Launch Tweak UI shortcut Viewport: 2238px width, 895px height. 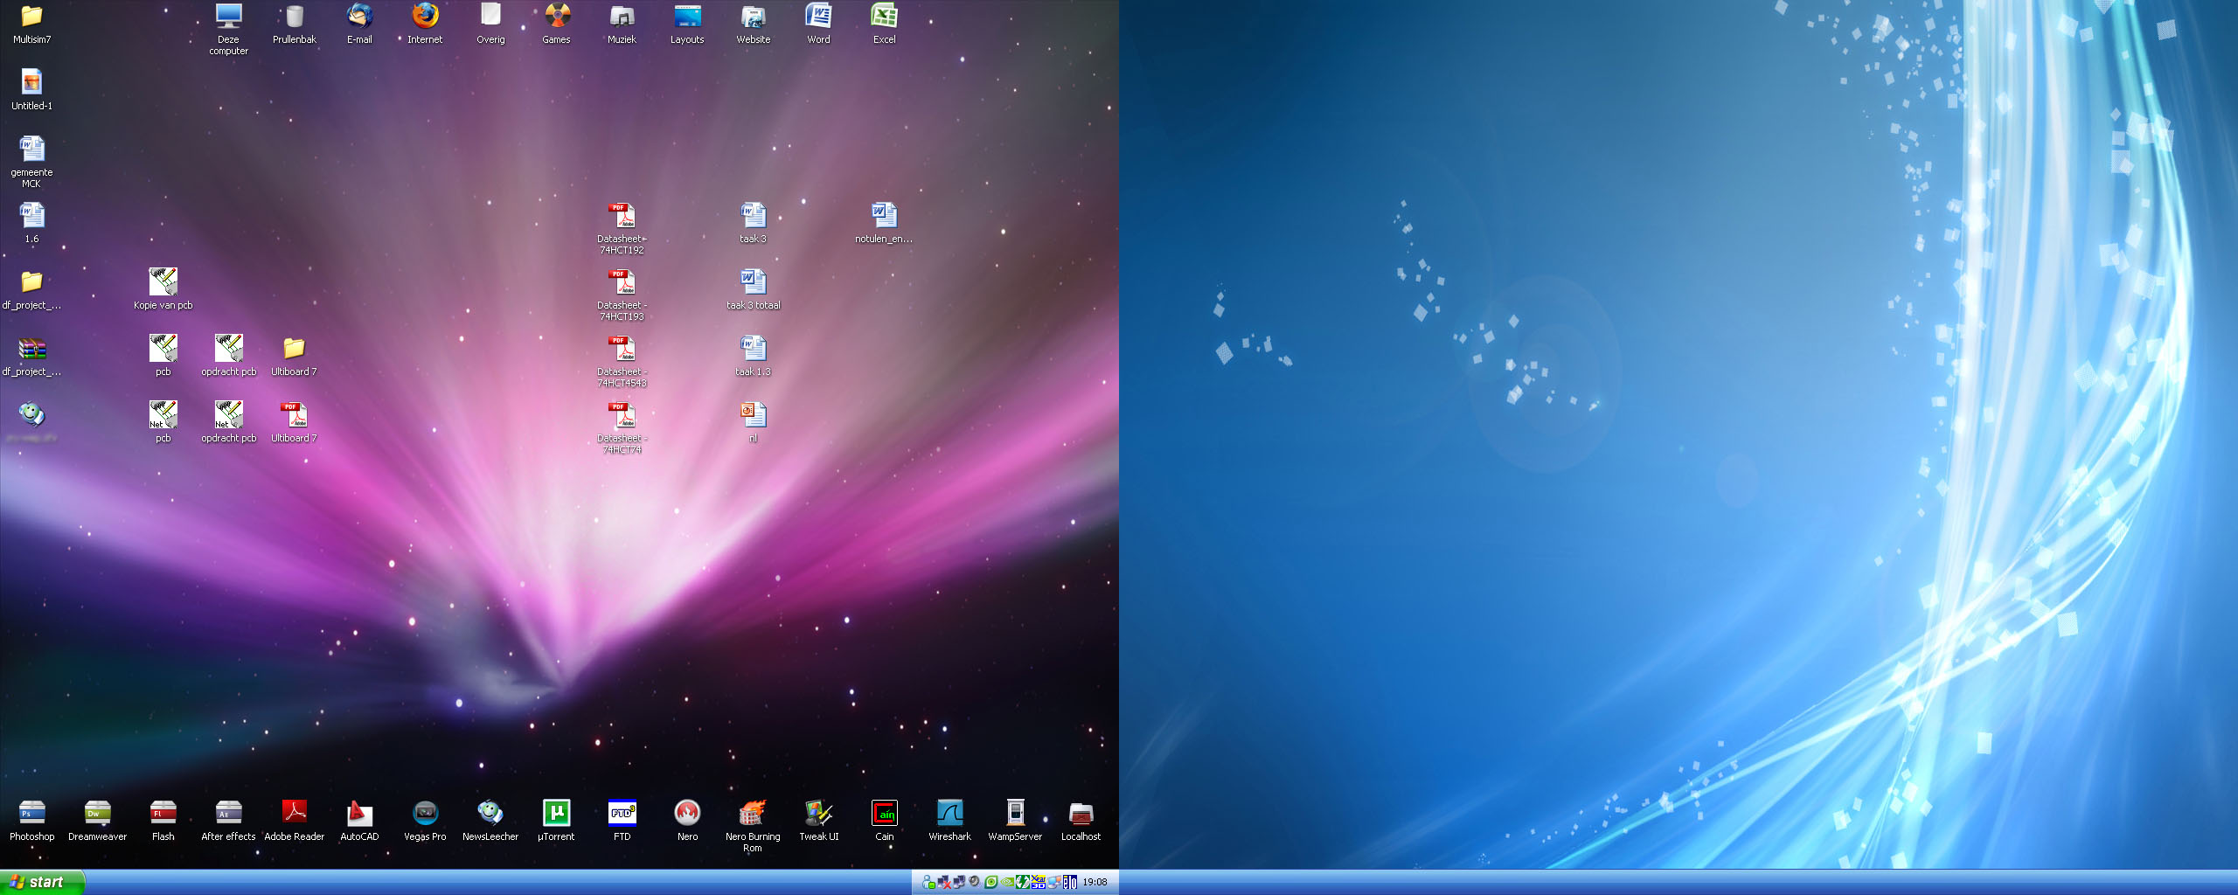tap(818, 821)
